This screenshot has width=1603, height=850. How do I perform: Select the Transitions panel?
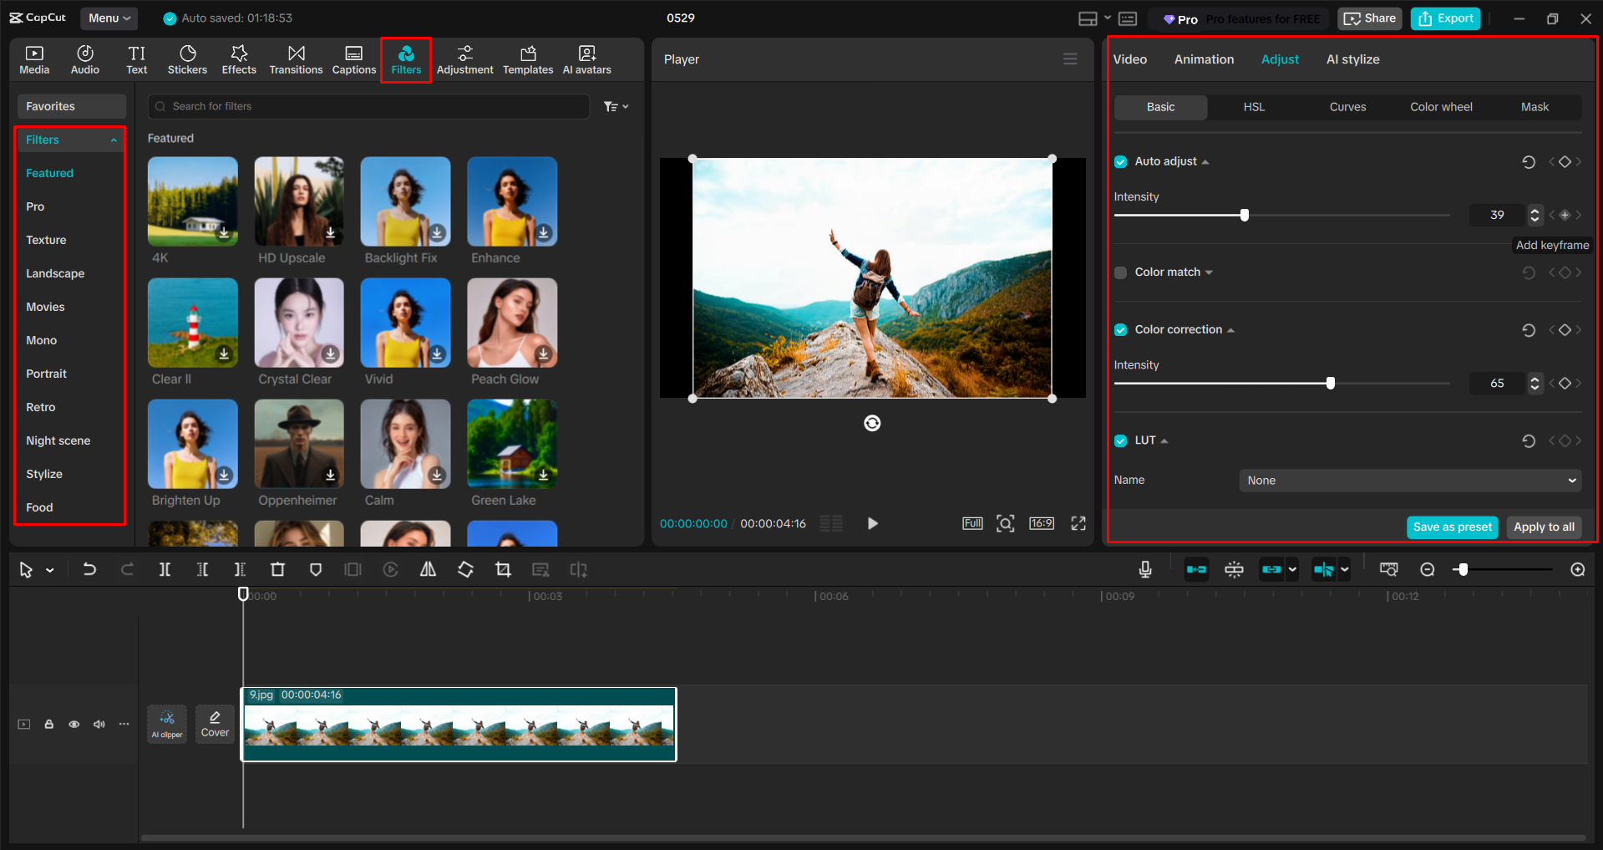pos(296,59)
